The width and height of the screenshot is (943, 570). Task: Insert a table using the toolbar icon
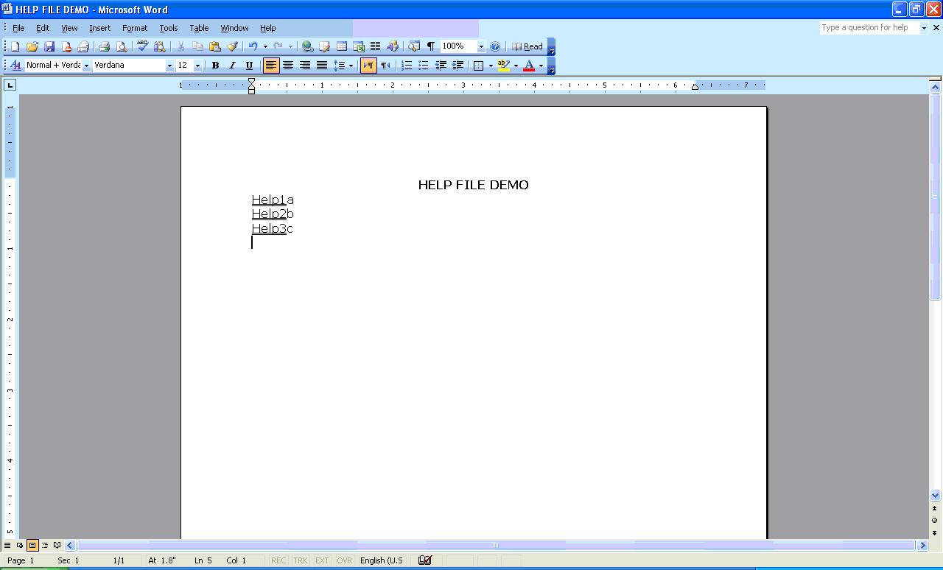click(x=341, y=46)
